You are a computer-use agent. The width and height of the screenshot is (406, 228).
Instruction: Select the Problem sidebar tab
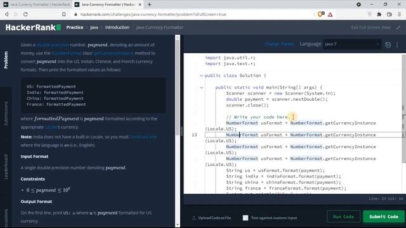tap(6, 60)
